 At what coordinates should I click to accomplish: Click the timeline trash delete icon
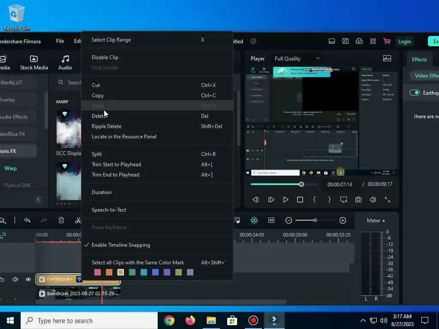pyautogui.click(x=61, y=221)
